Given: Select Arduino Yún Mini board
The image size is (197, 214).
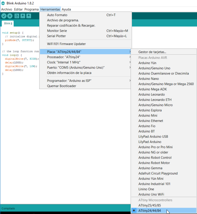Looking at the screenshot, I should (x=164, y=179).
